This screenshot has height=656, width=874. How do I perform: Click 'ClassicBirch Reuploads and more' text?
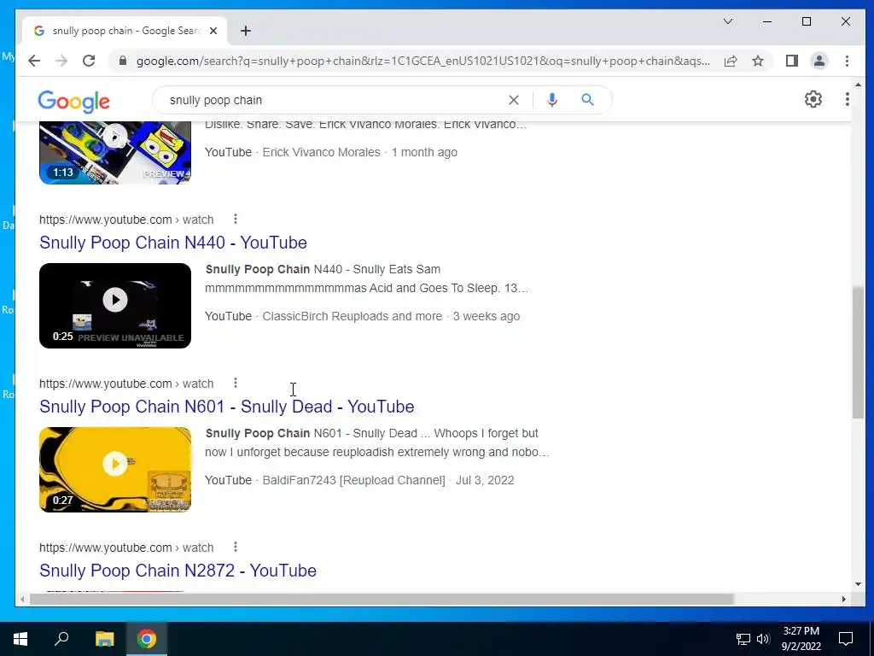coord(353,316)
